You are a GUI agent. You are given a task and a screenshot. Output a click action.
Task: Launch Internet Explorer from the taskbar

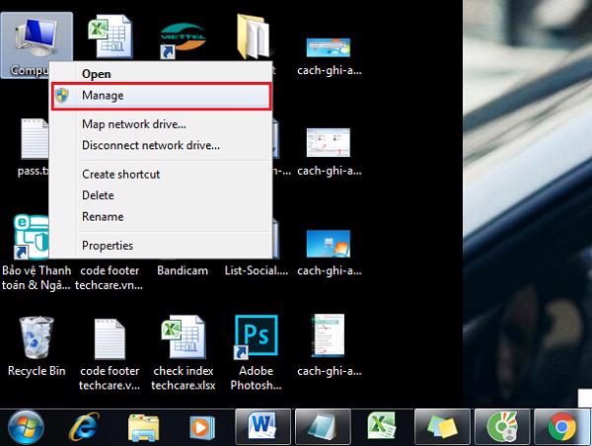point(84,425)
